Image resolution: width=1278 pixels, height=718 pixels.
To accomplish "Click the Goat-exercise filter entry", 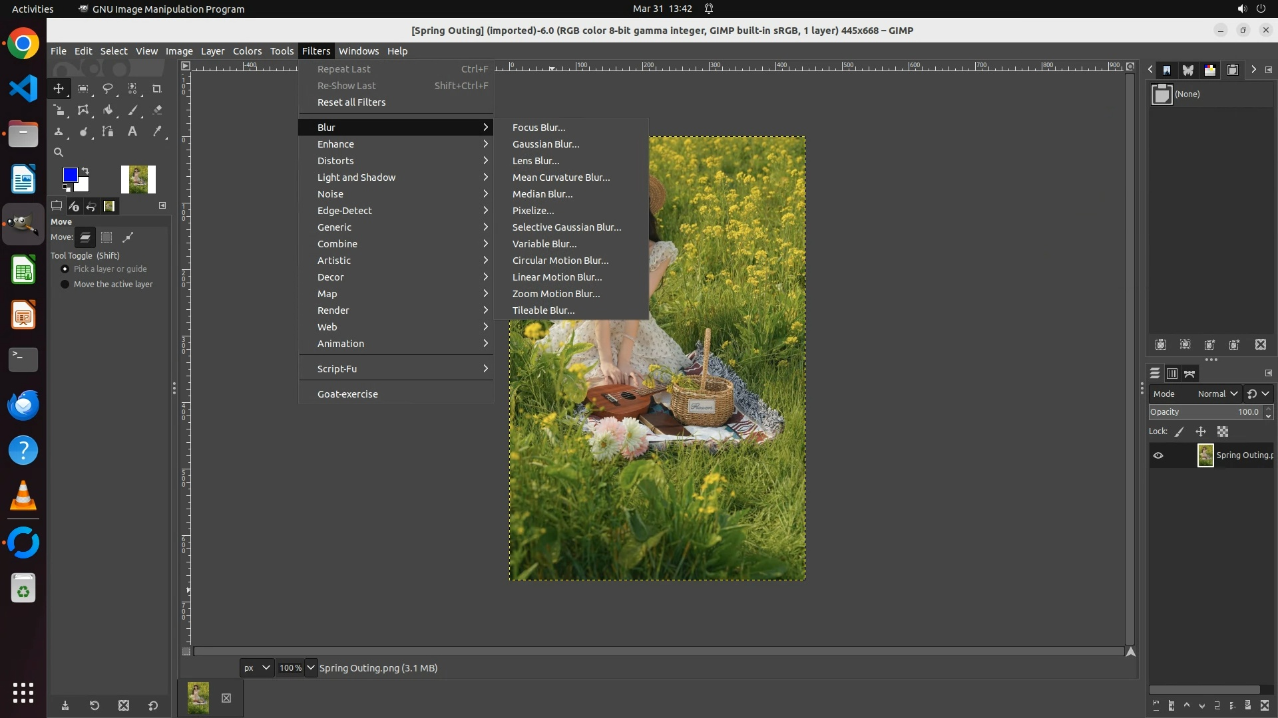I will pyautogui.click(x=347, y=394).
